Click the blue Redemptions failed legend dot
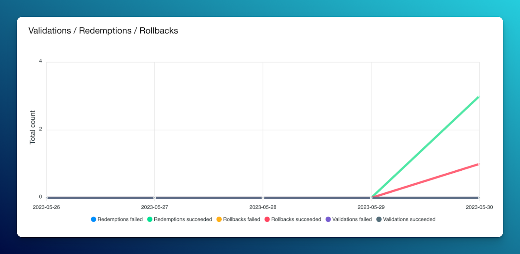This screenshot has width=520, height=254. [94, 219]
